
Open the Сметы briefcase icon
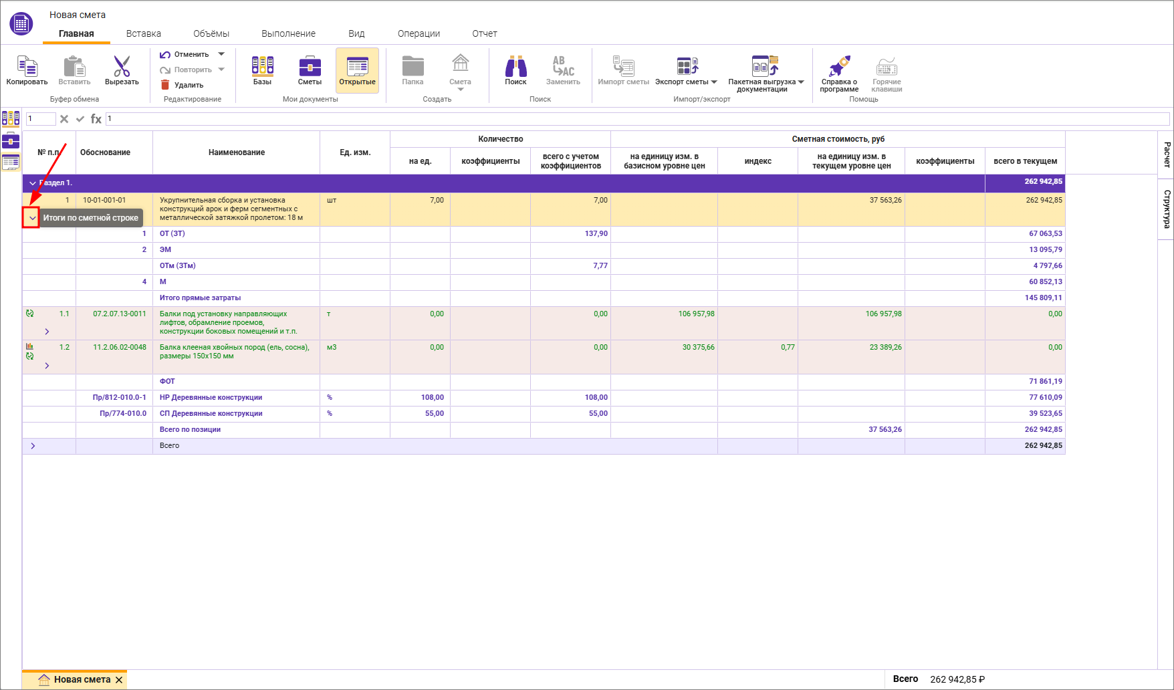tap(310, 67)
